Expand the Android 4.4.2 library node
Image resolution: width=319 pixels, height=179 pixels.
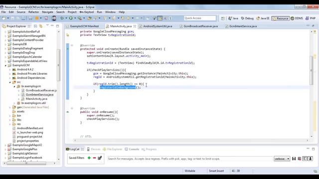[10, 70]
